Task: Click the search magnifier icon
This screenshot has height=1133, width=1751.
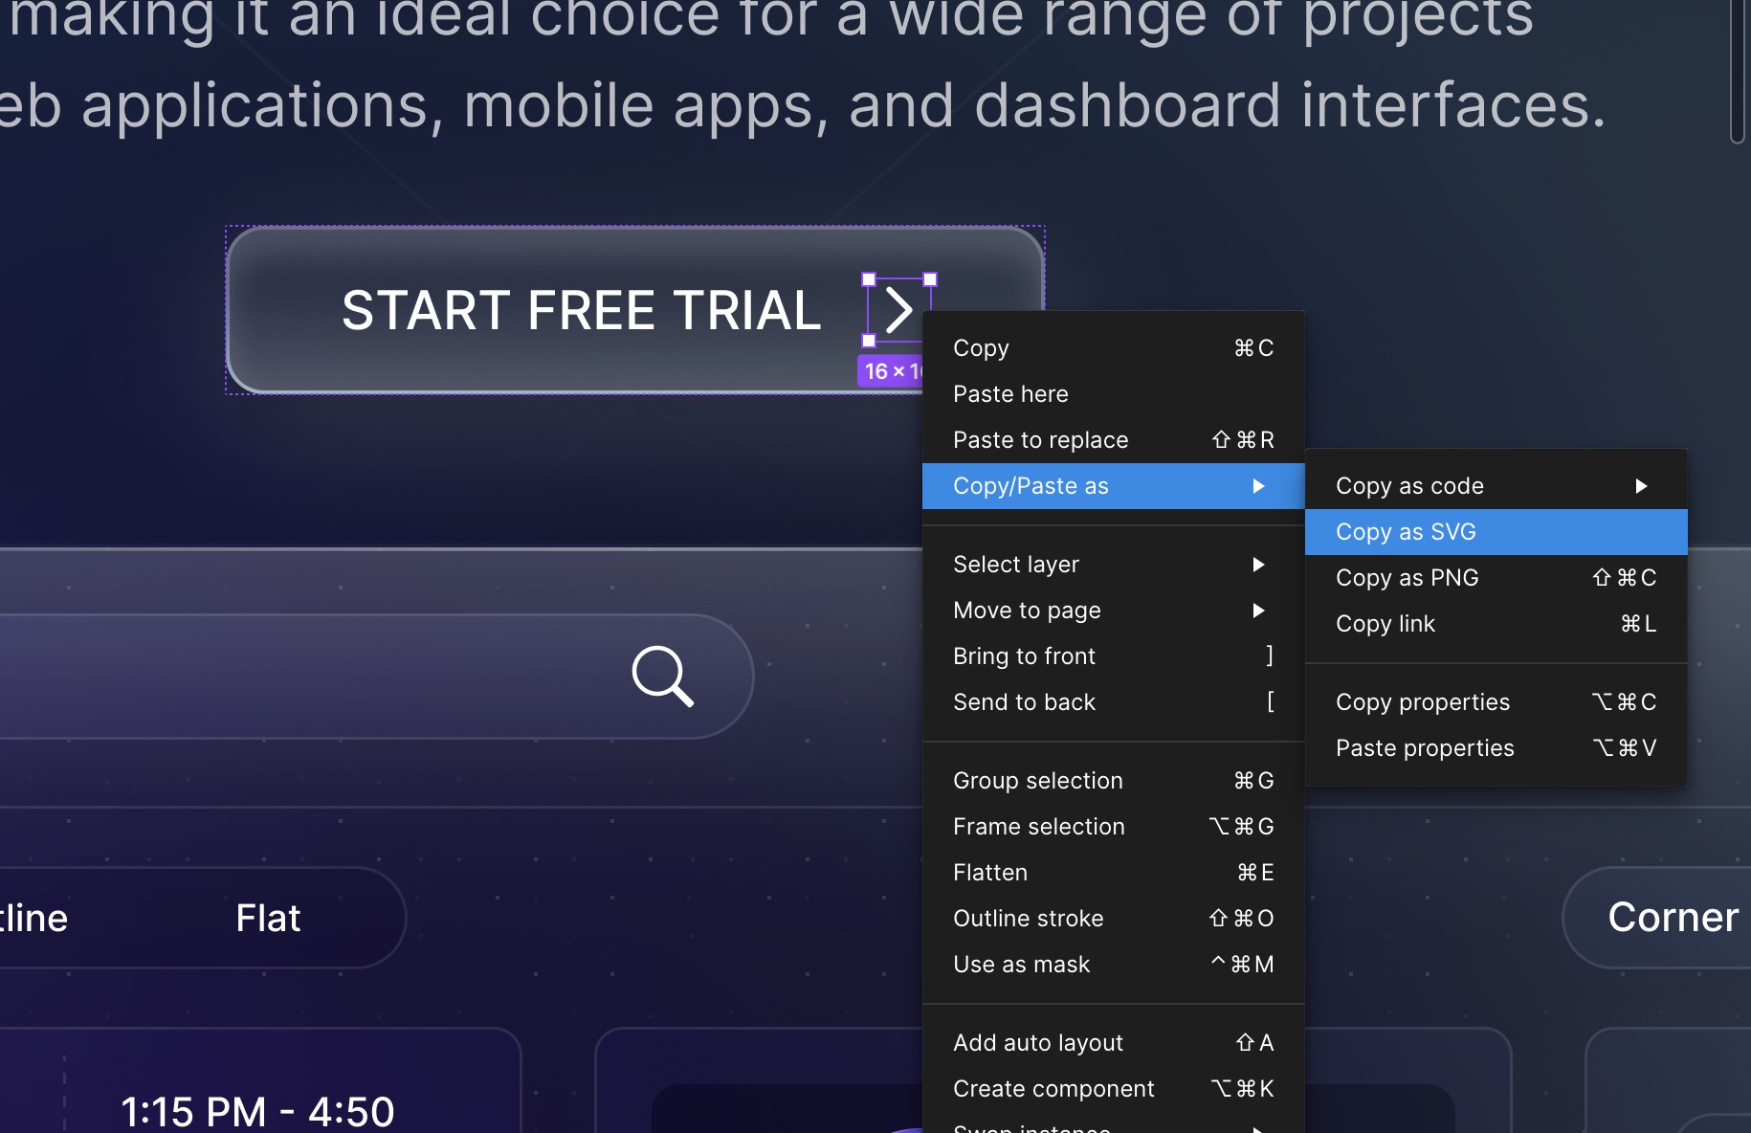Action: point(662,676)
